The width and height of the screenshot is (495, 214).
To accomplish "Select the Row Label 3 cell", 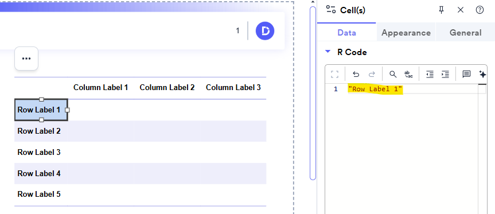I will tap(41, 152).
